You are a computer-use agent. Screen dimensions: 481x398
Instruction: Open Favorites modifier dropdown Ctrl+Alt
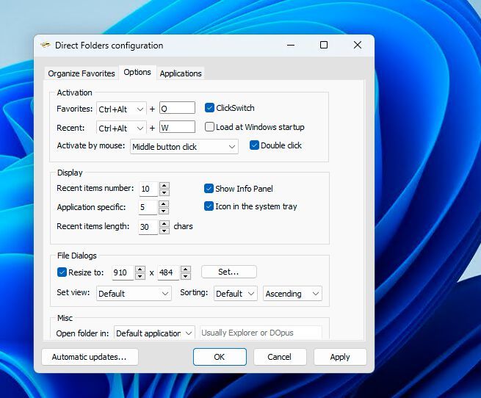click(x=121, y=109)
